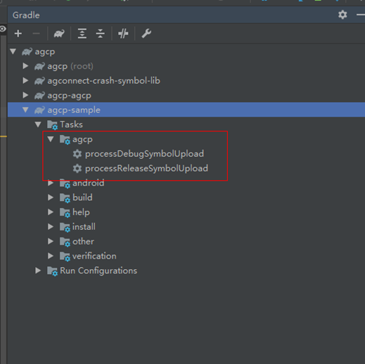Click gear icon beside processReleaseSymbolUpload
The width and height of the screenshot is (365, 364).
coord(77,169)
